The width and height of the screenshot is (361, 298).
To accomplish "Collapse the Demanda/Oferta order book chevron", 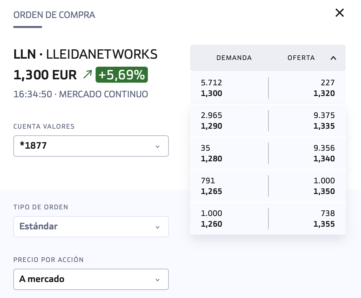I will point(333,58).
